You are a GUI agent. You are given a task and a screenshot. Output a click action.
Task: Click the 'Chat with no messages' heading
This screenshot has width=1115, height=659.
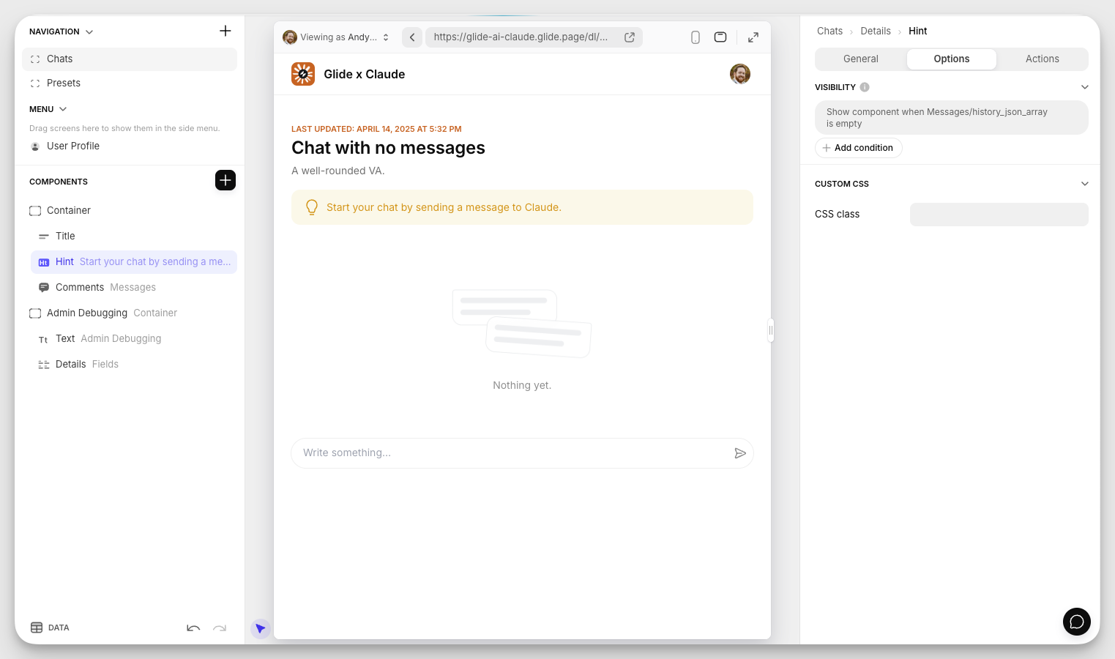(388, 148)
